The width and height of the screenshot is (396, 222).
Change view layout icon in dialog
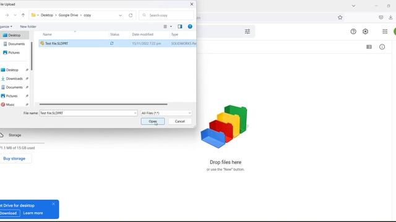165,27
